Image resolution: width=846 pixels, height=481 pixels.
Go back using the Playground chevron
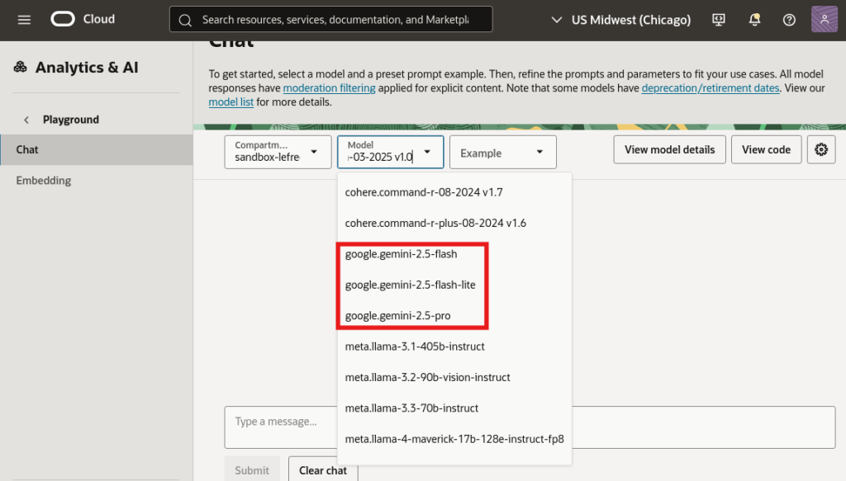pyautogui.click(x=26, y=120)
